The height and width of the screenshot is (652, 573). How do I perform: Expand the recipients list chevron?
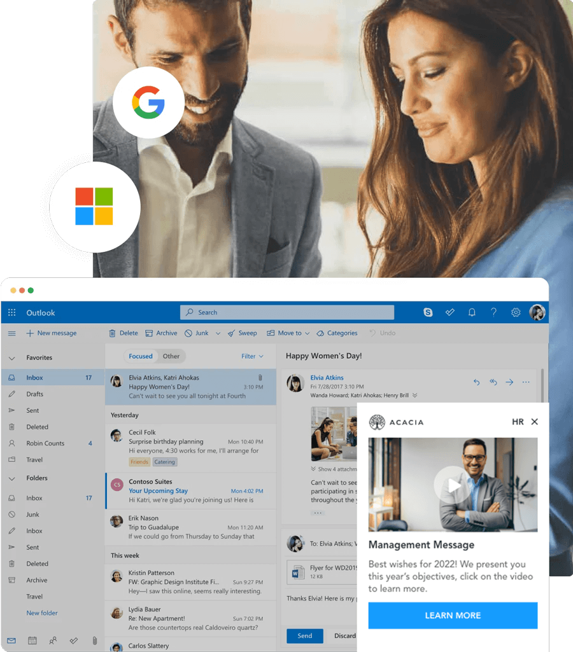point(415,396)
